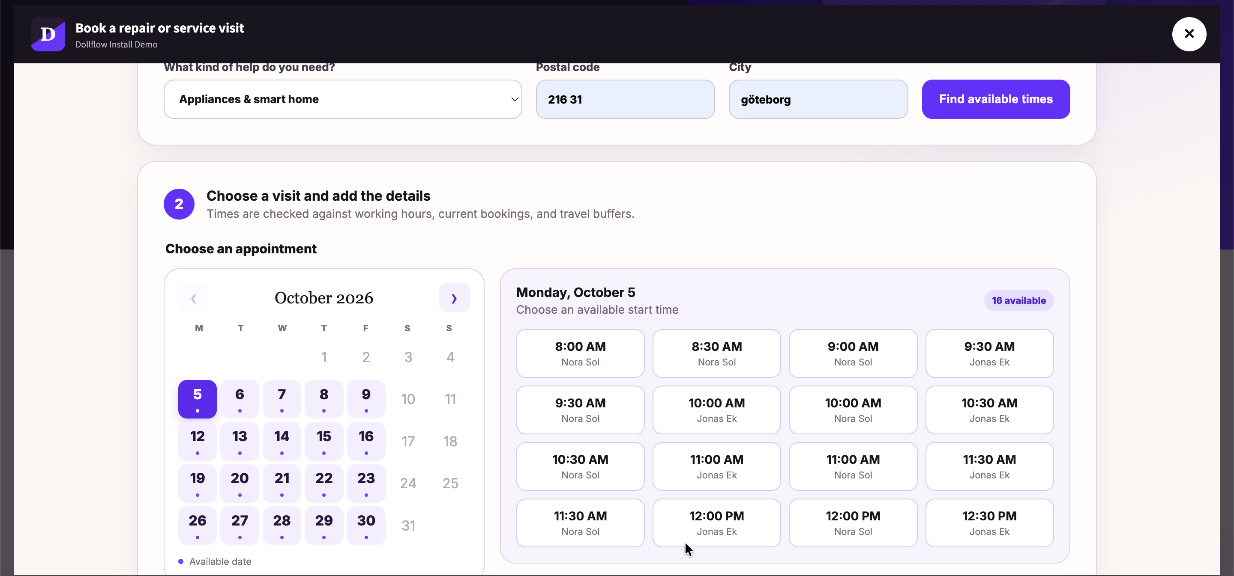
Task: Pick October 7 on the calendar
Action: (282, 399)
